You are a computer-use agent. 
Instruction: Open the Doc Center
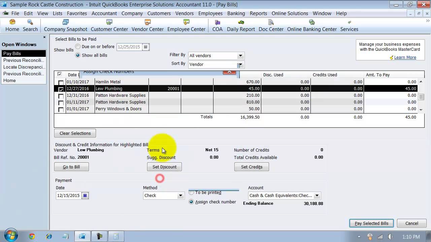click(x=271, y=26)
